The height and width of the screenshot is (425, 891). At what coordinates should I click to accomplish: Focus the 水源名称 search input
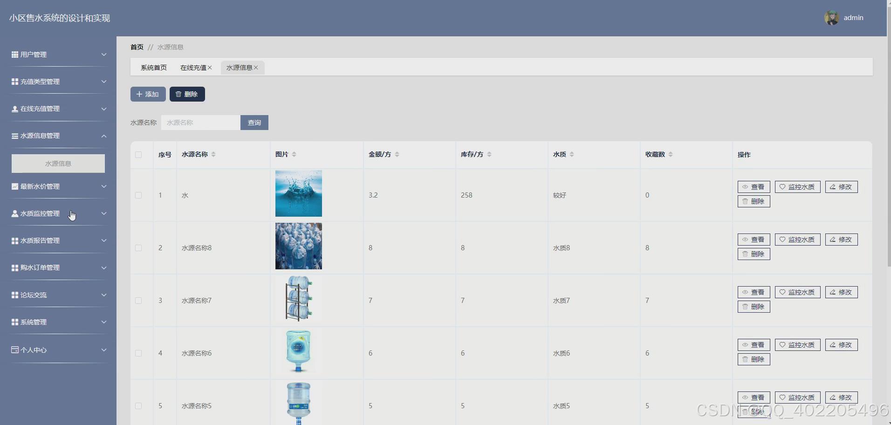201,123
